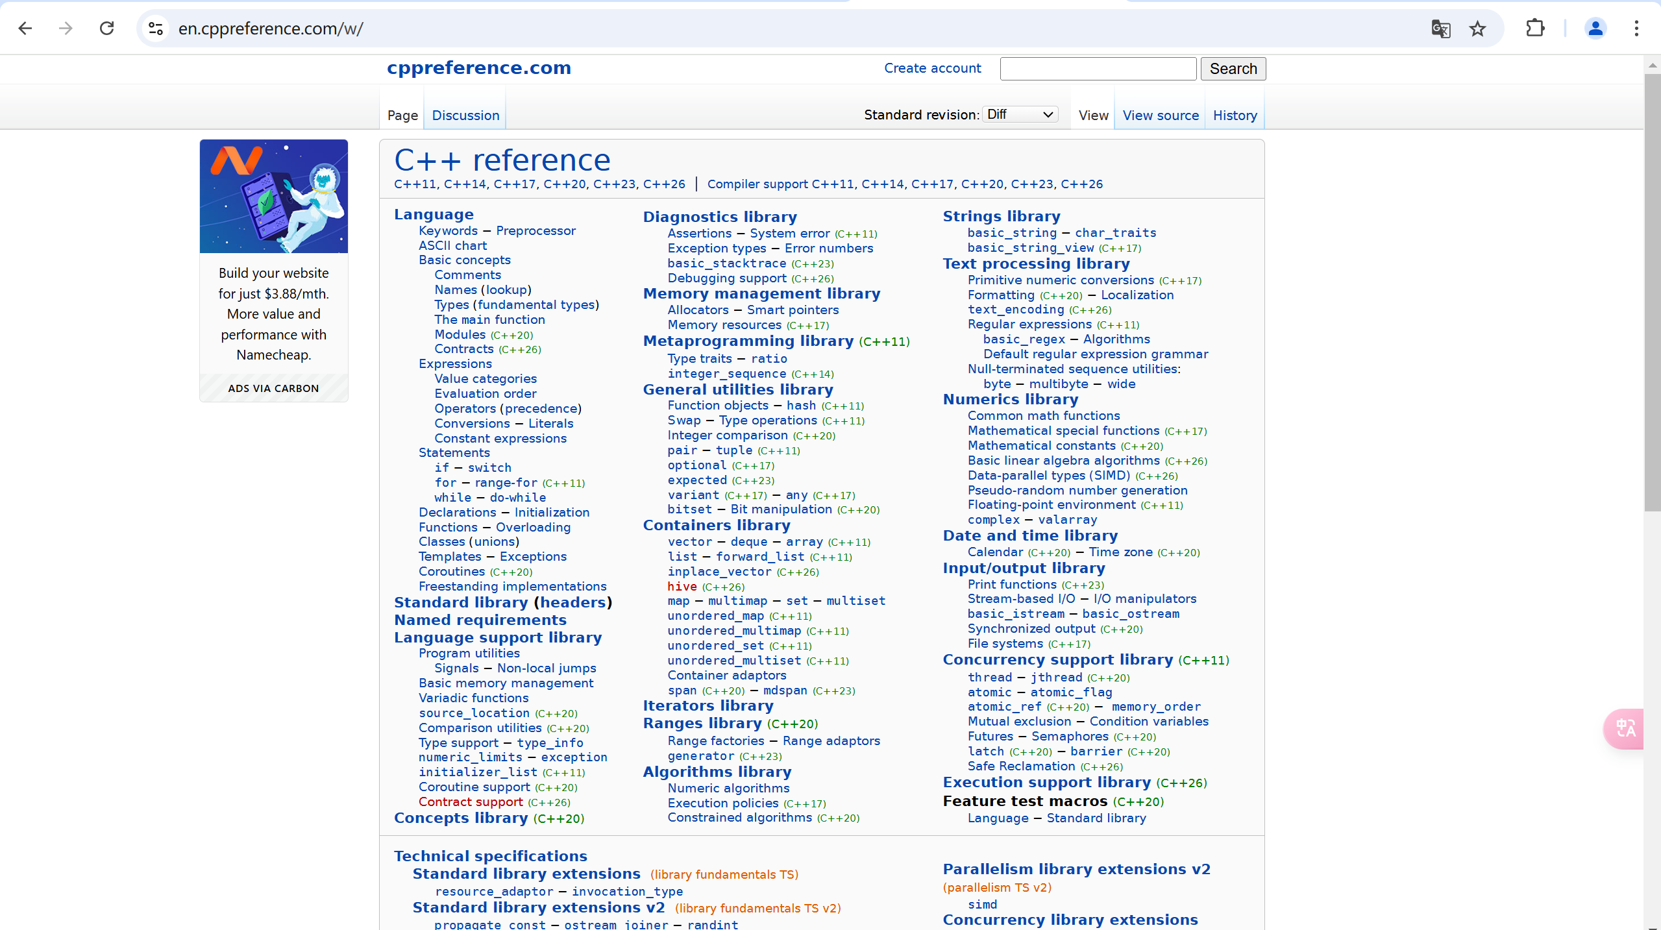The image size is (1661, 930).
Task: Click the pink floating translate button
Action: [x=1625, y=728]
